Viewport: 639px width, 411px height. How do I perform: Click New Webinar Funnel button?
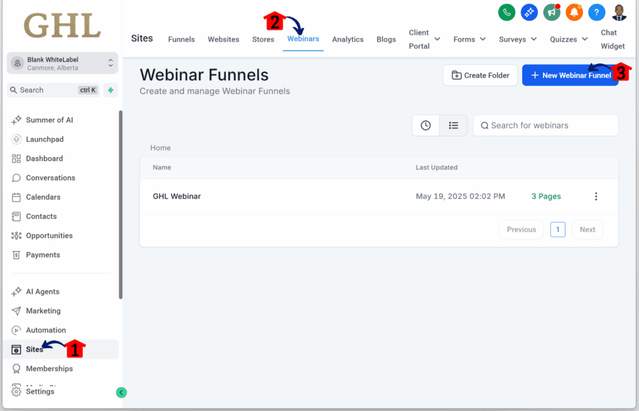(570, 75)
